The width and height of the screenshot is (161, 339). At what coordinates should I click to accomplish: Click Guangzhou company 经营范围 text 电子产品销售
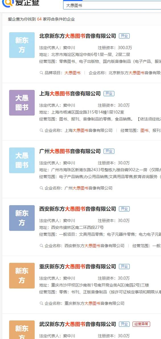click(x=110, y=177)
